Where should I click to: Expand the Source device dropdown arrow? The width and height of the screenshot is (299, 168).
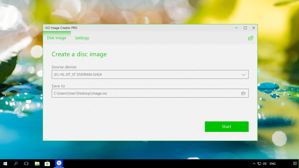tap(244, 74)
